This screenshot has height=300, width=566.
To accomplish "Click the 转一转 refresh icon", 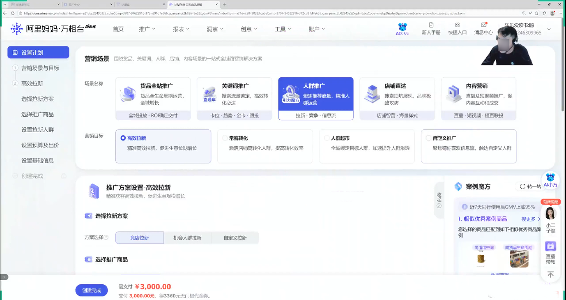I will click(522, 186).
